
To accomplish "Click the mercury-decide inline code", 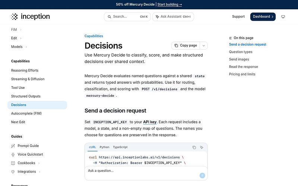I will (x=100, y=96).
